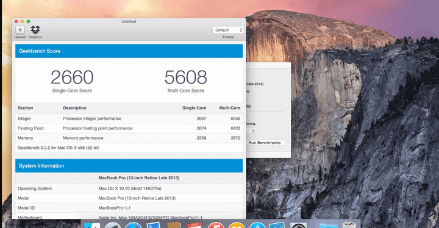
Task: Select the Memory row label
Action: (25, 138)
